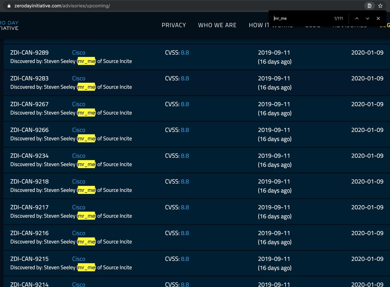Open Cisco link for ZDI-CAN-9283
This screenshot has height=287, width=390.
pos(79,79)
